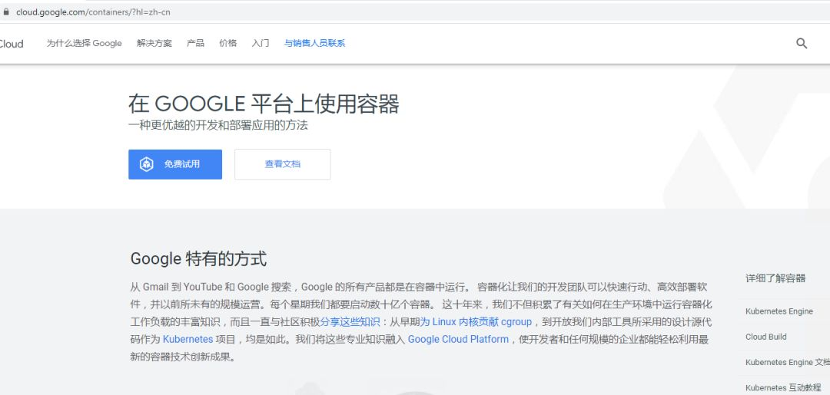Open the 分享这些知识 link
Screen dimensions: 830x395
350,321
